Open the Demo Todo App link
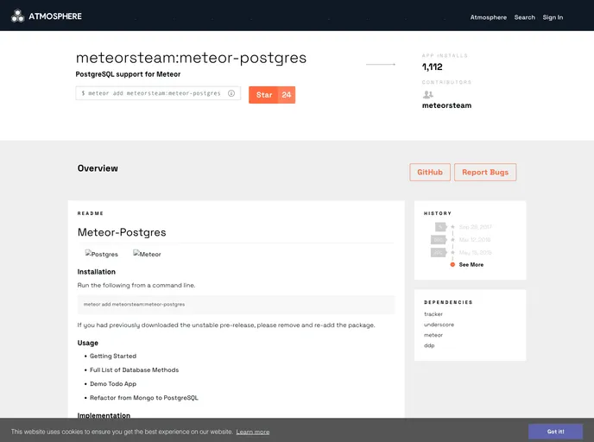Image resolution: width=594 pixels, height=442 pixels. pyautogui.click(x=113, y=383)
